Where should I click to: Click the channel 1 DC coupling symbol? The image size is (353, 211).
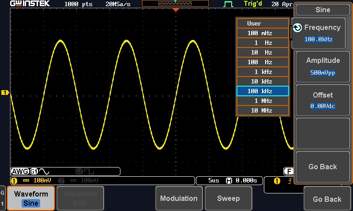tap(26, 181)
